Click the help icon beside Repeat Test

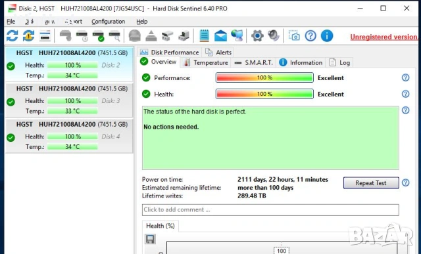(405, 182)
